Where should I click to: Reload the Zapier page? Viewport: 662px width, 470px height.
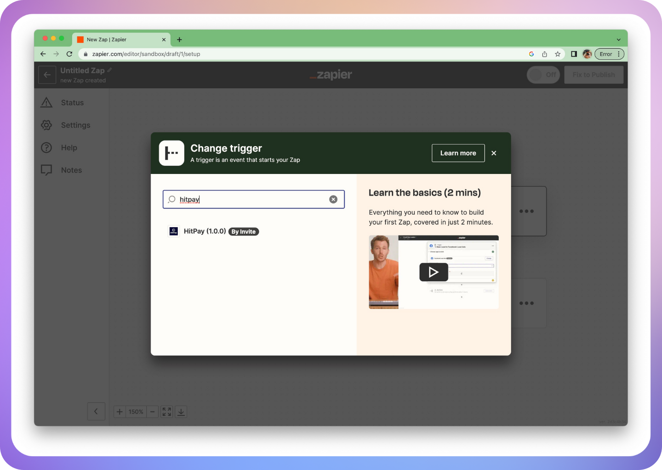(x=69, y=54)
